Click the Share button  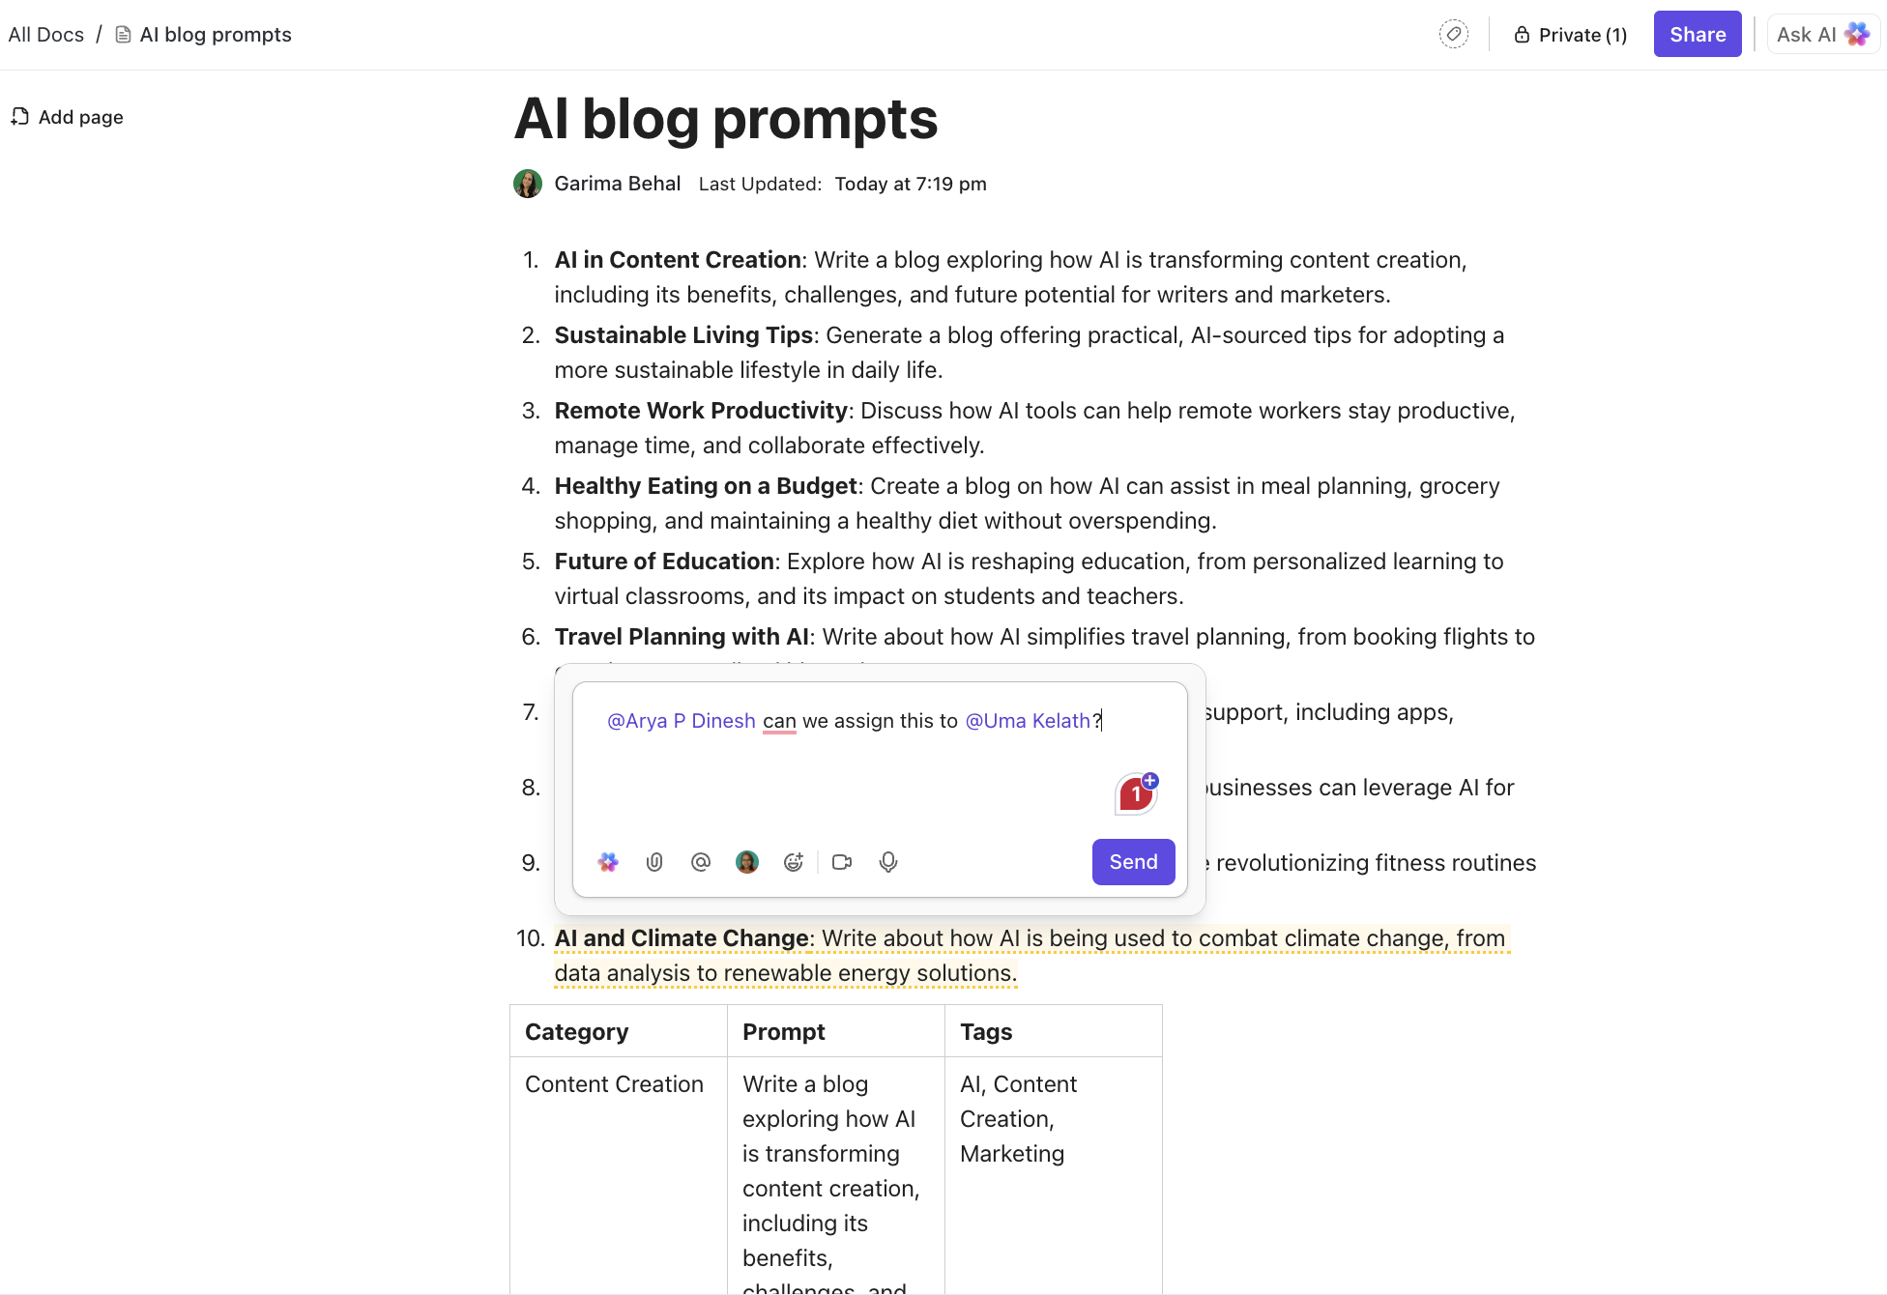(x=1697, y=35)
